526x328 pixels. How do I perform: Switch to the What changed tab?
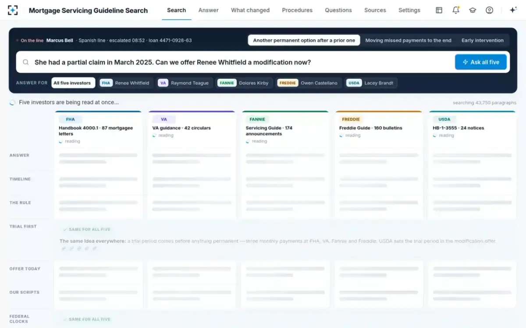tap(250, 10)
